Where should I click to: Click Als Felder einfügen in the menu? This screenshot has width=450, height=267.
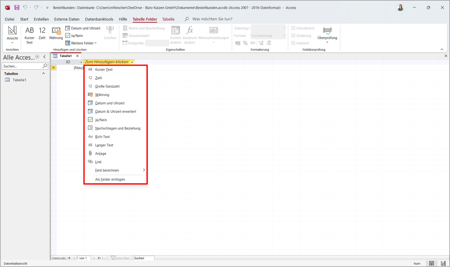[x=116, y=180]
